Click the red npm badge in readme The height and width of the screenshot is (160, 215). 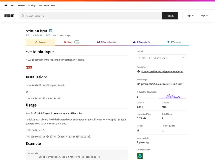pos(29,67)
